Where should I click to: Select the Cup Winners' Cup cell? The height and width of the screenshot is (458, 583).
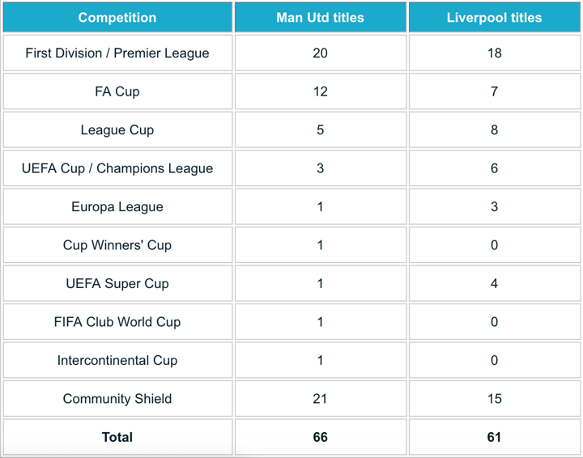117,245
